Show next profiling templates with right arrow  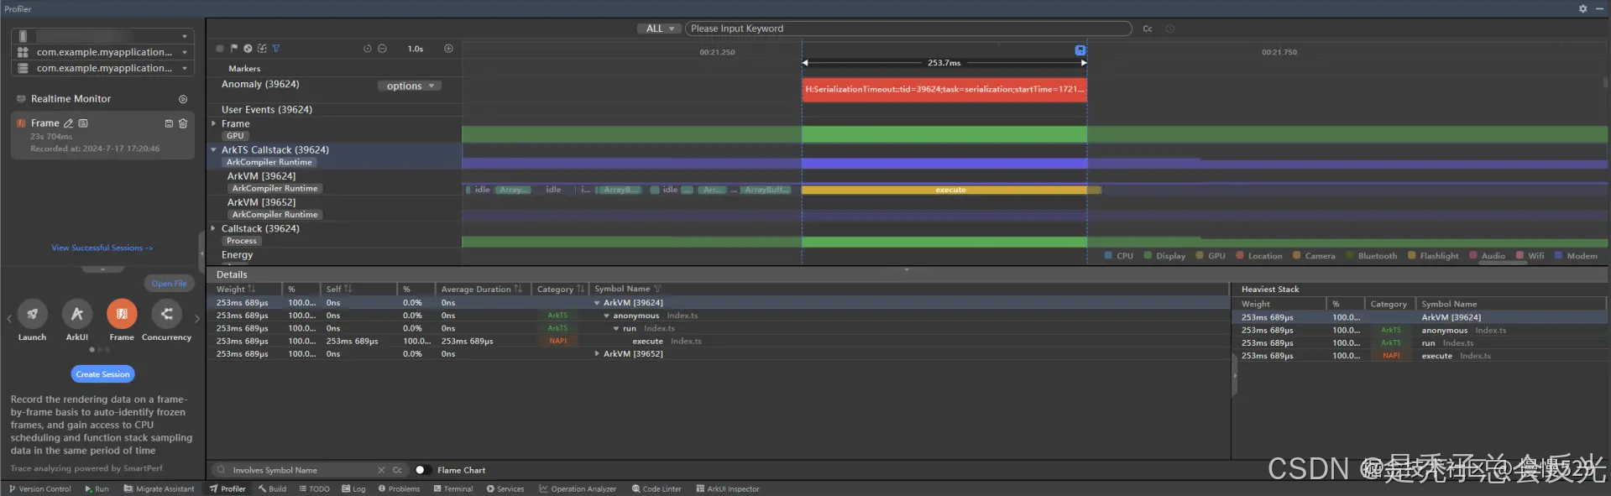197,319
